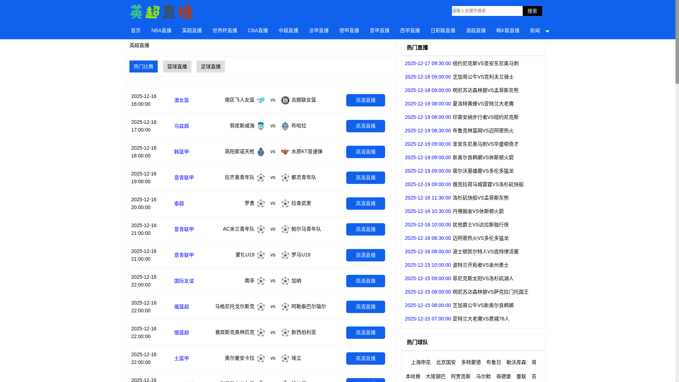Click the 新西伯利亚 ball icon

[285, 332]
